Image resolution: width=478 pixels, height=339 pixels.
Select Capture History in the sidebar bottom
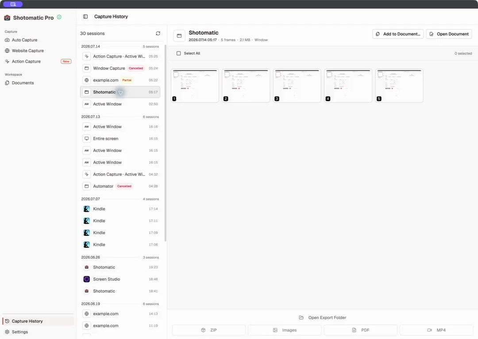coord(38,321)
